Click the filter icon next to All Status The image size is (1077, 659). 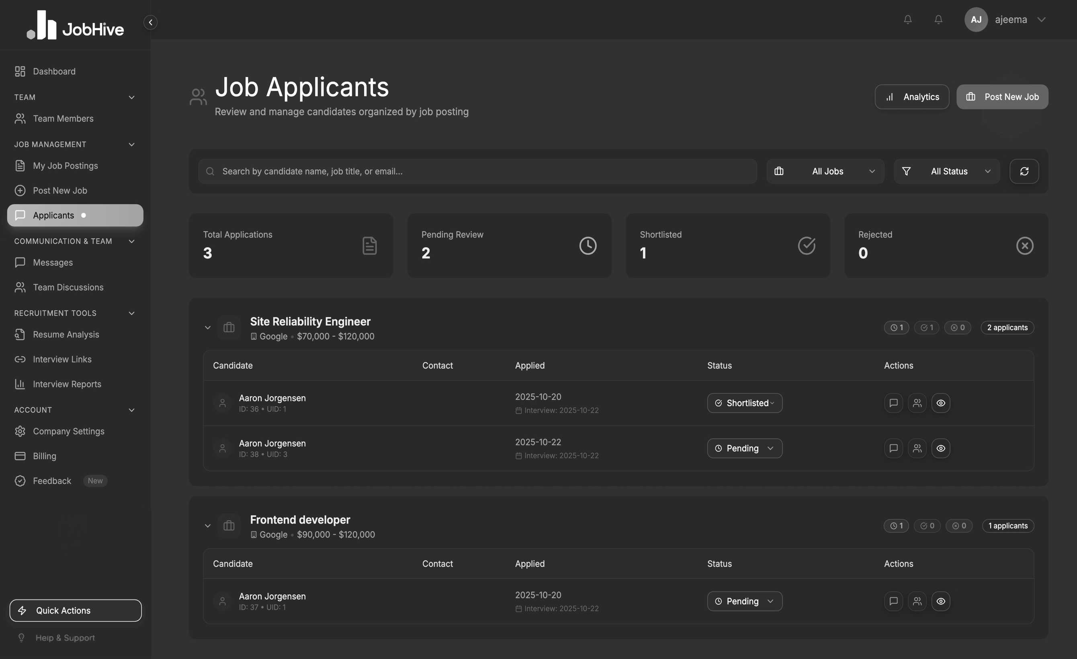click(x=907, y=171)
